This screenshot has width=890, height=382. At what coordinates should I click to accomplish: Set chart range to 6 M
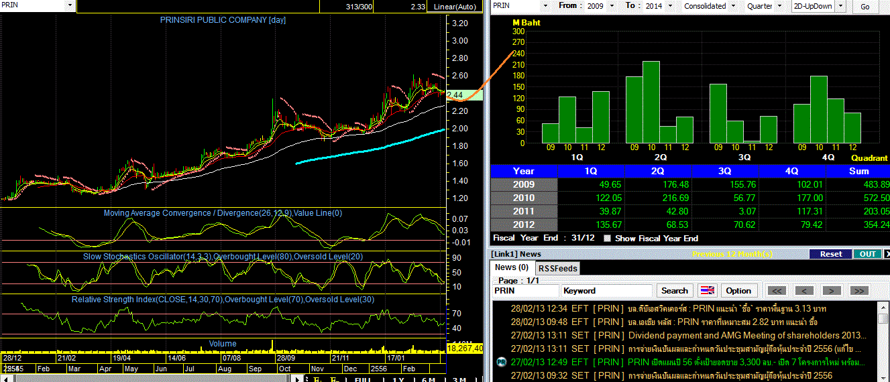point(429,379)
